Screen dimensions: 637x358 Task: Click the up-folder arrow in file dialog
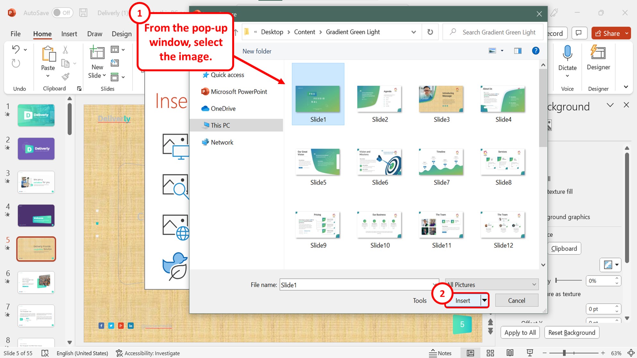click(236, 32)
